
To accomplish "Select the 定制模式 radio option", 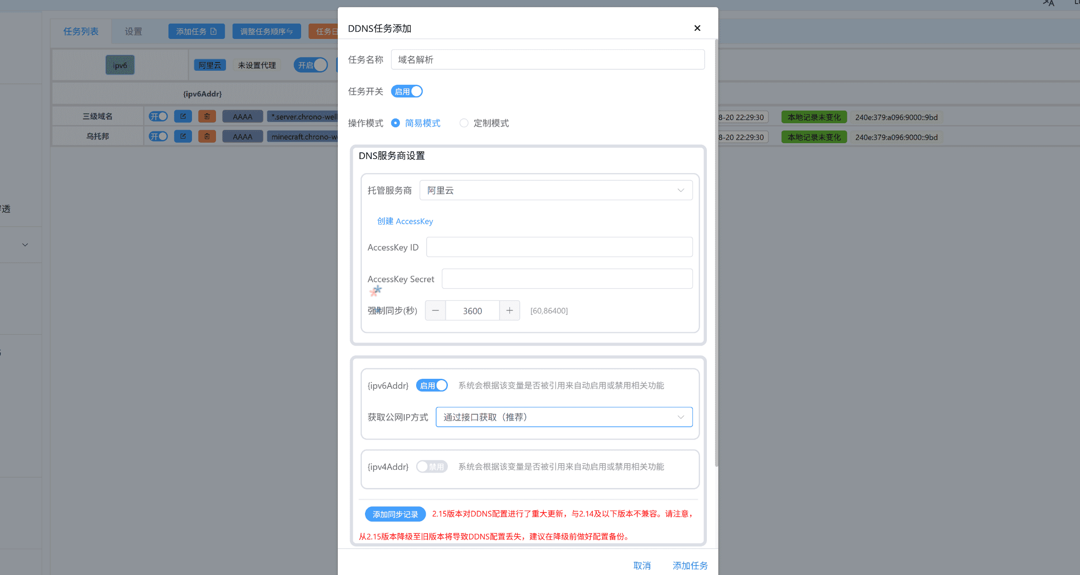I will (x=464, y=123).
